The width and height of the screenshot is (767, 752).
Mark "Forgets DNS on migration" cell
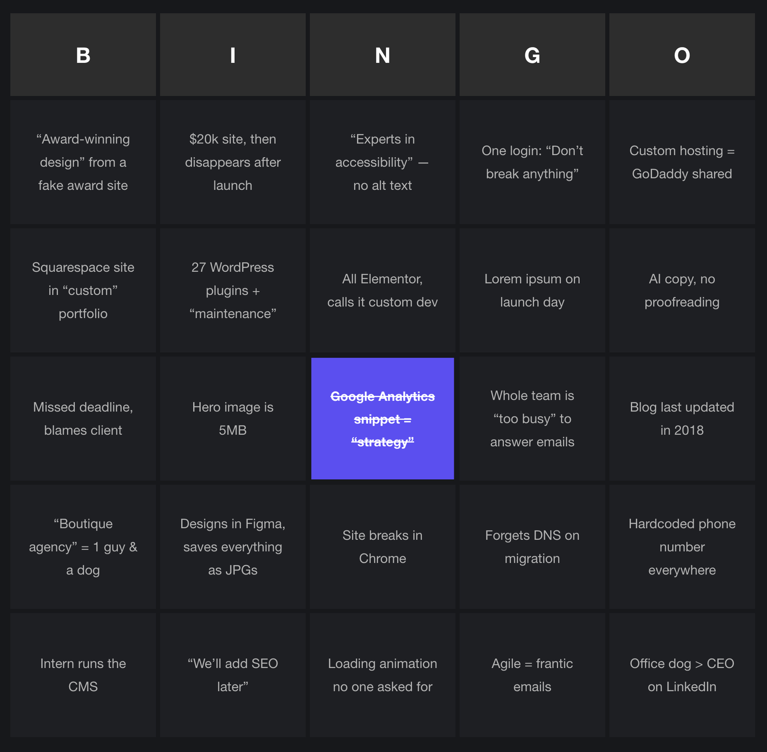tap(532, 547)
